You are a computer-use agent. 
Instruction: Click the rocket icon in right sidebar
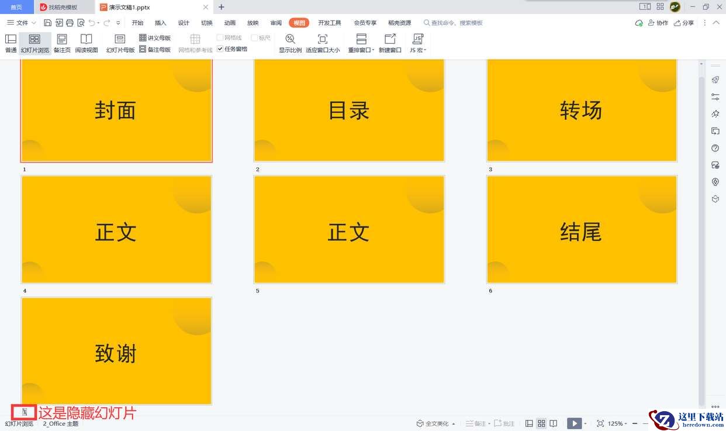[x=715, y=80]
